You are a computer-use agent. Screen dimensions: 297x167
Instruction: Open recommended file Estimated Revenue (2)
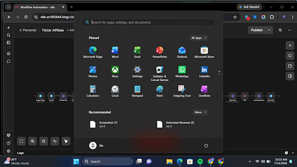point(176,124)
